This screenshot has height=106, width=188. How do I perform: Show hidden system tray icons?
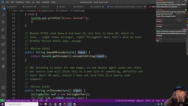[155, 104]
